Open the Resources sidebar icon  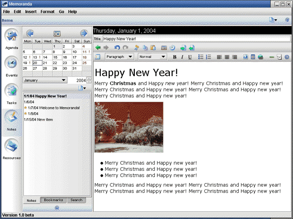tap(12, 146)
